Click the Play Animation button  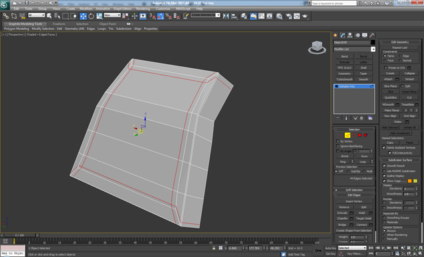pos(384,248)
